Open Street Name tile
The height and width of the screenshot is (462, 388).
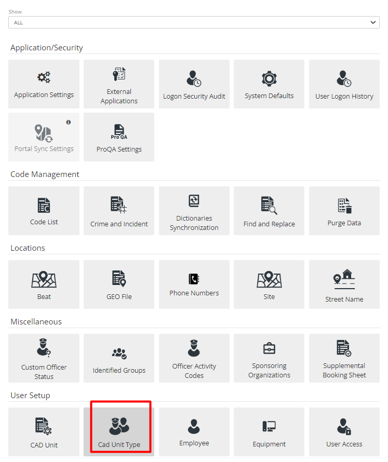344,284
